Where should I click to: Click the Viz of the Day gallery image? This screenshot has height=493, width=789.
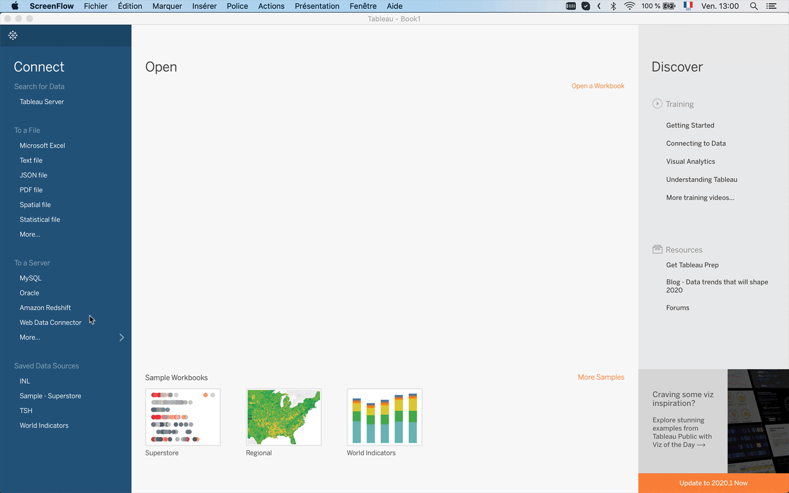(x=758, y=421)
